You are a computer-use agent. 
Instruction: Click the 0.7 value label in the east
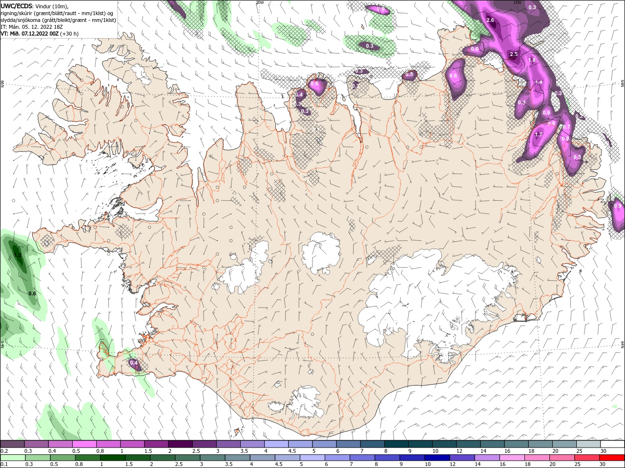coord(566,127)
